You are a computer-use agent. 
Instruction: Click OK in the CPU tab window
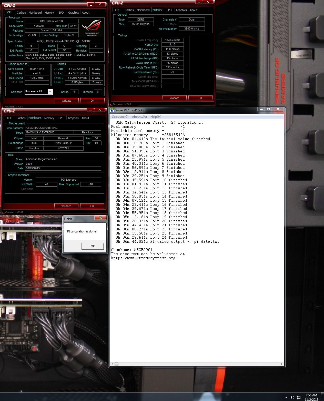point(92,101)
